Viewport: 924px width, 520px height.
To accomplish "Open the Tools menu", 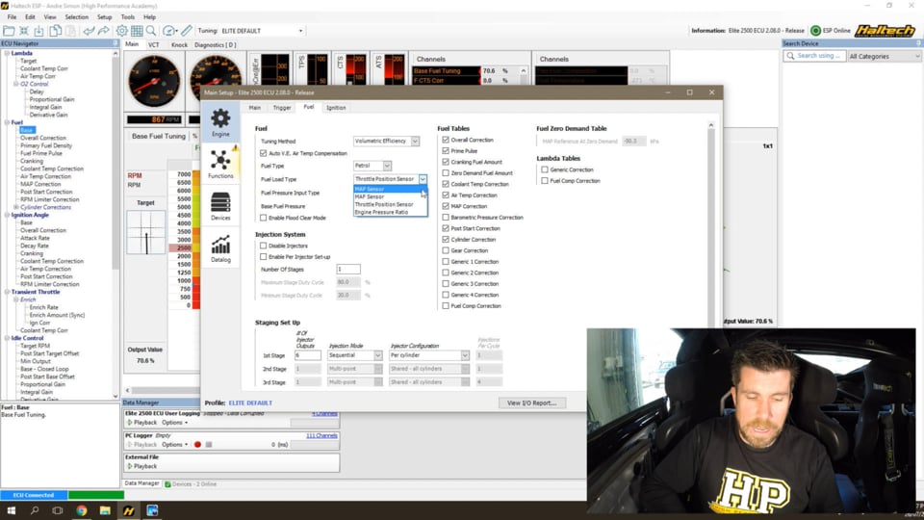I will (127, 17).
